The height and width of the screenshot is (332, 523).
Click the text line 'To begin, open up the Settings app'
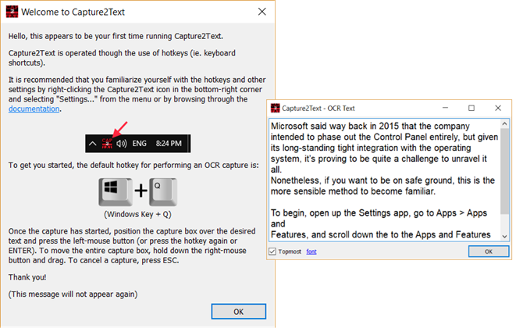(x=379, y=213)
